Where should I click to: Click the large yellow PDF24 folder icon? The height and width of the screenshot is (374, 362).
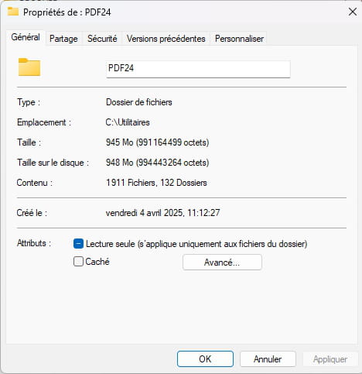pos(29,67)
